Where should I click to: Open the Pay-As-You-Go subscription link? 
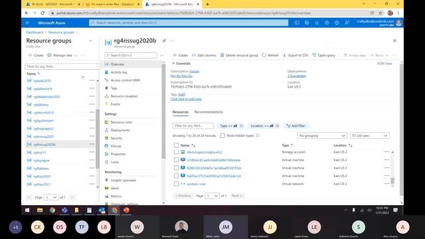point(181,76)
